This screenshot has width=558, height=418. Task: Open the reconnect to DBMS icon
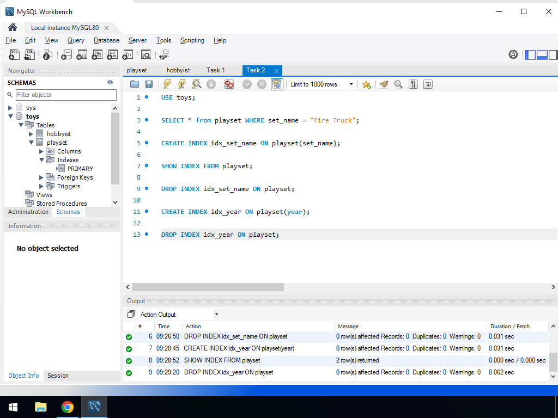tap(163, 54)
